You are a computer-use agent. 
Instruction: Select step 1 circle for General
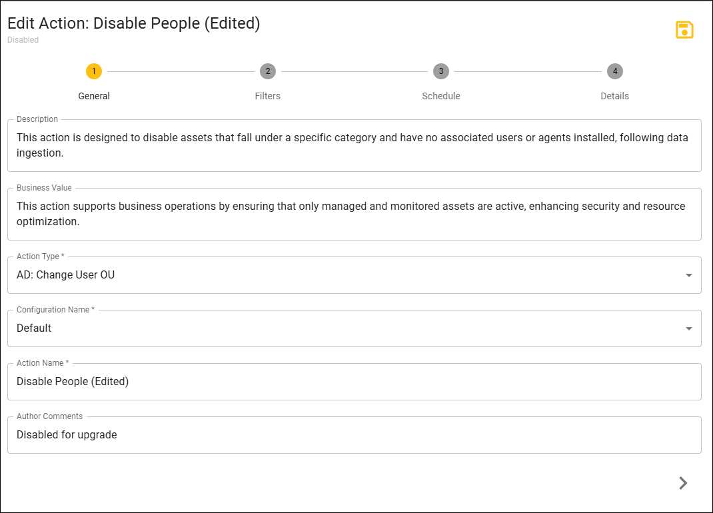[x=94, y=71]
